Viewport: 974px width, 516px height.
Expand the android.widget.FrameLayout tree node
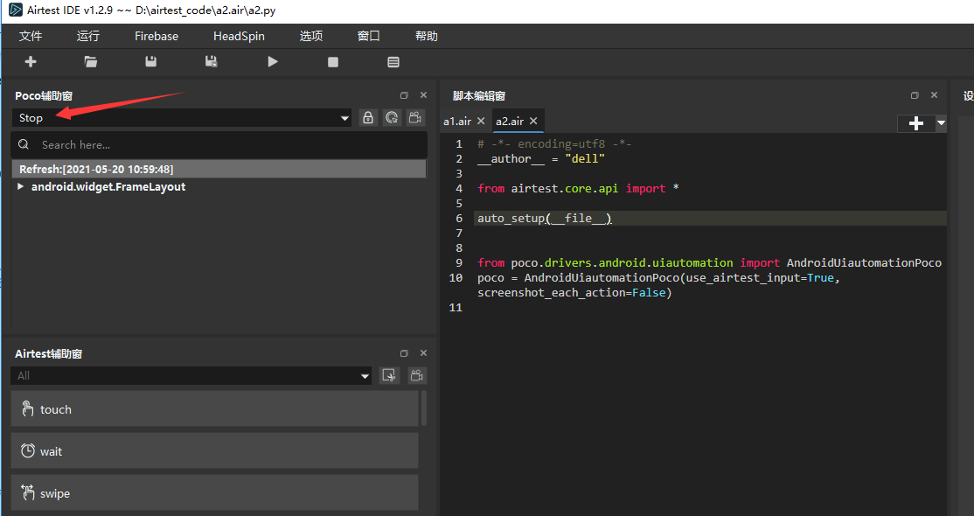(20, 186)
